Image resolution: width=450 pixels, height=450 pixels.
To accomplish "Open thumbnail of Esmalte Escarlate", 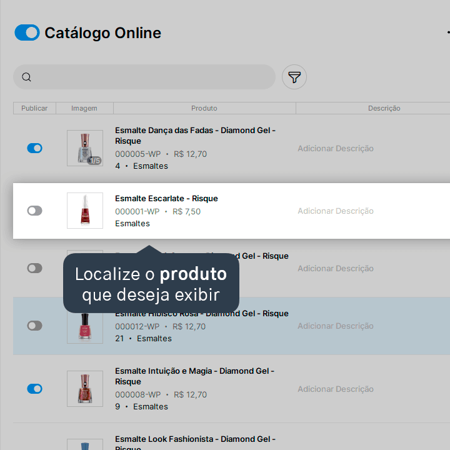I will click(85, 211).
